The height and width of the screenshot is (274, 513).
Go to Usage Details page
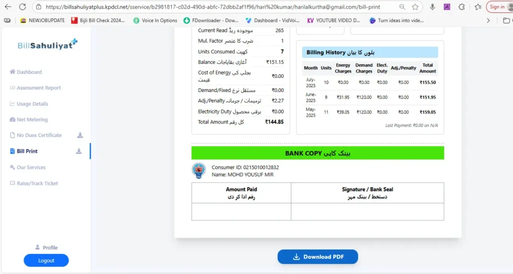[32, 104]
